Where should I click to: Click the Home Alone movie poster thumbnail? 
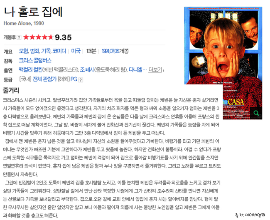[223, 63]
